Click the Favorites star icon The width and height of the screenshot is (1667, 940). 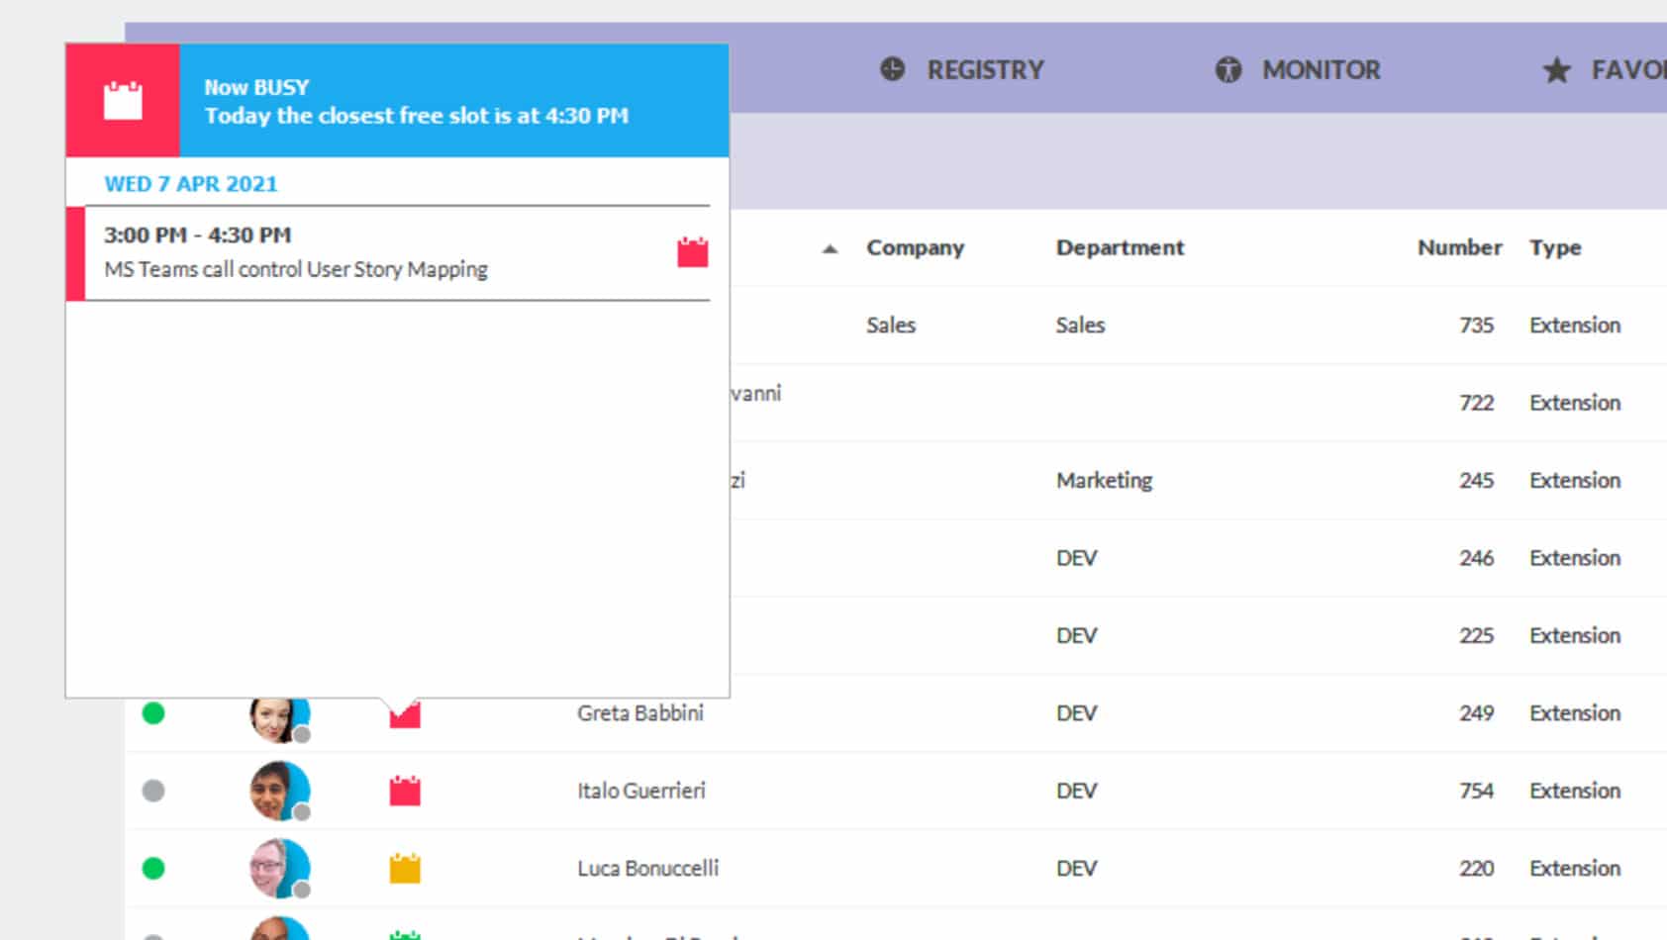point(1556,70)
